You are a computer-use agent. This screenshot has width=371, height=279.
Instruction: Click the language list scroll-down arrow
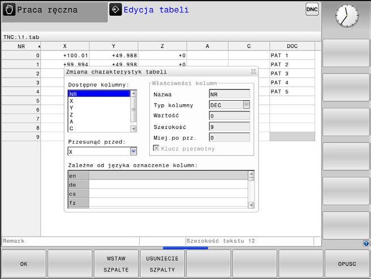click(251, 205)
